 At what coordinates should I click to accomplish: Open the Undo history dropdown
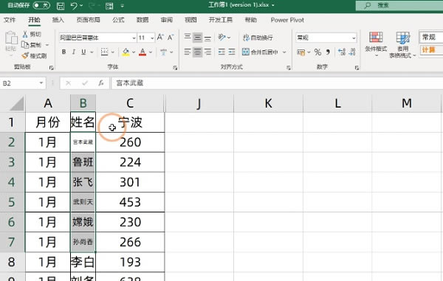coord(82,6)
